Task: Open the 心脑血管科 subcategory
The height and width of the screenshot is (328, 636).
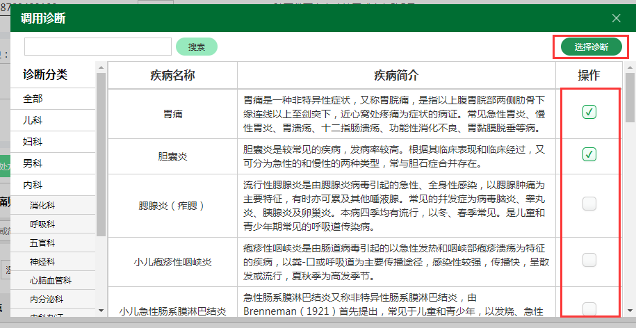Action: (x=51, y=281)
